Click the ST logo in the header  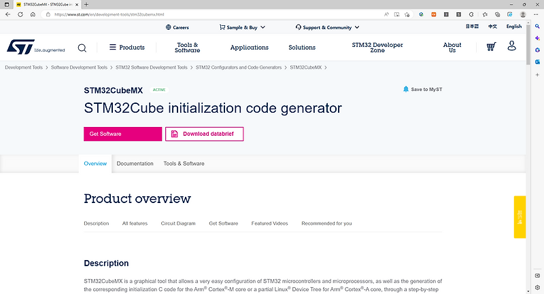pos(24,47)
